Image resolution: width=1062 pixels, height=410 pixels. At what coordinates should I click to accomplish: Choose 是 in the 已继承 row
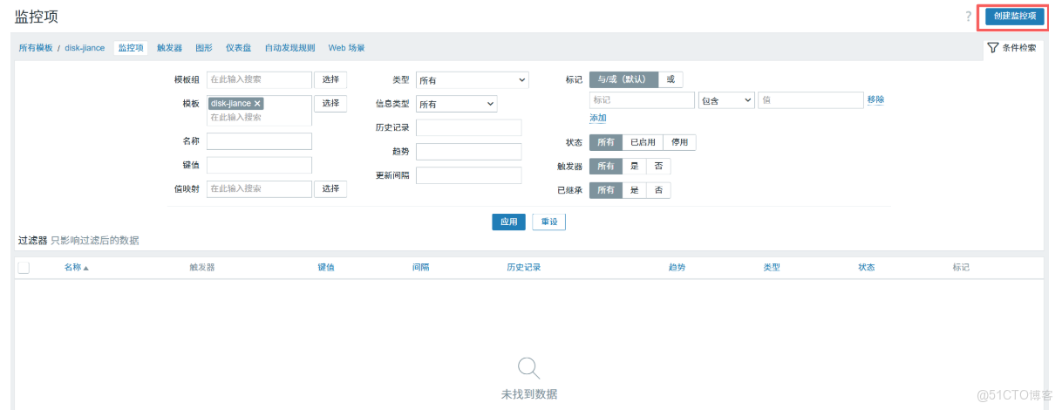pyautogui.click(x=634, y=190)
